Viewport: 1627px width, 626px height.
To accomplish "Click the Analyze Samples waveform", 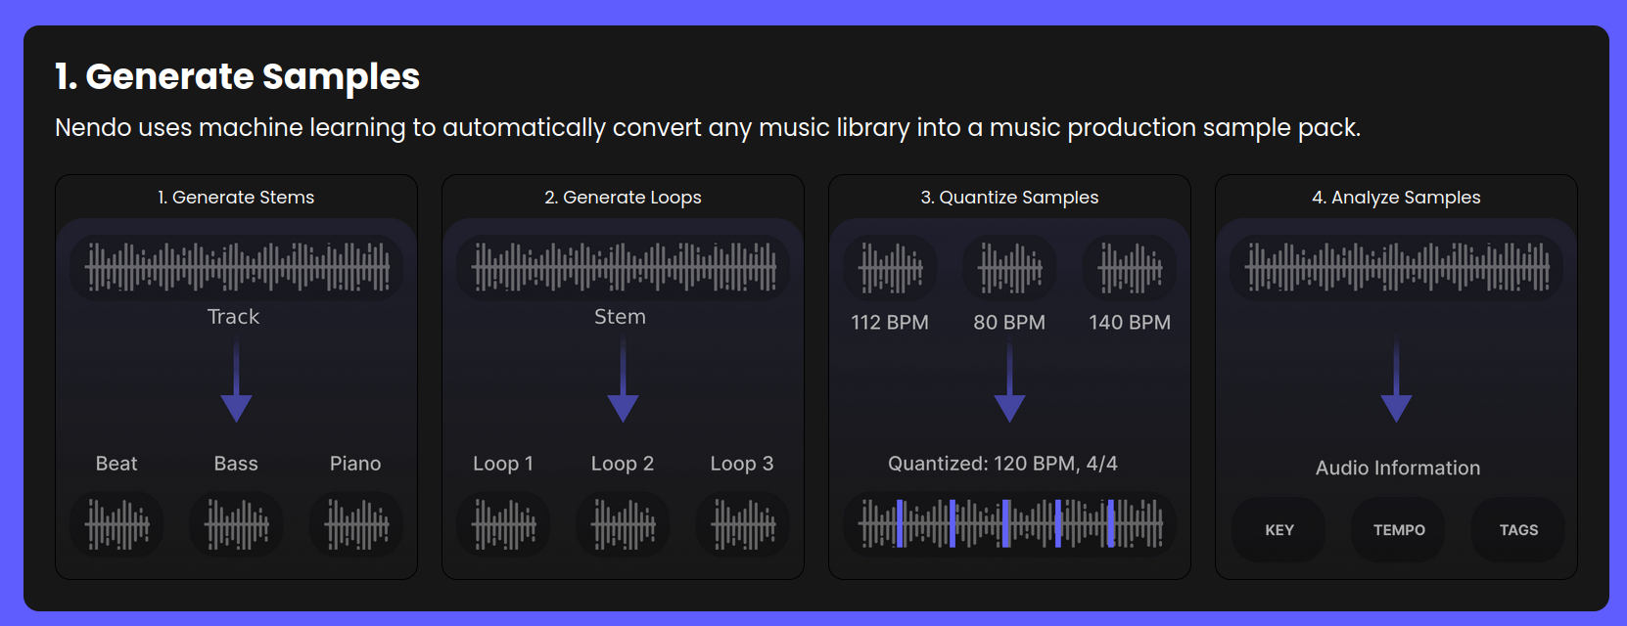I will click(x=1397, y=267).
